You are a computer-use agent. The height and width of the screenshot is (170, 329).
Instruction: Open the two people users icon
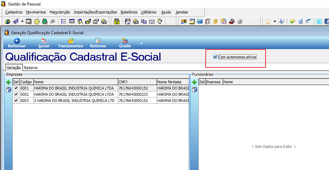[184, 21]
